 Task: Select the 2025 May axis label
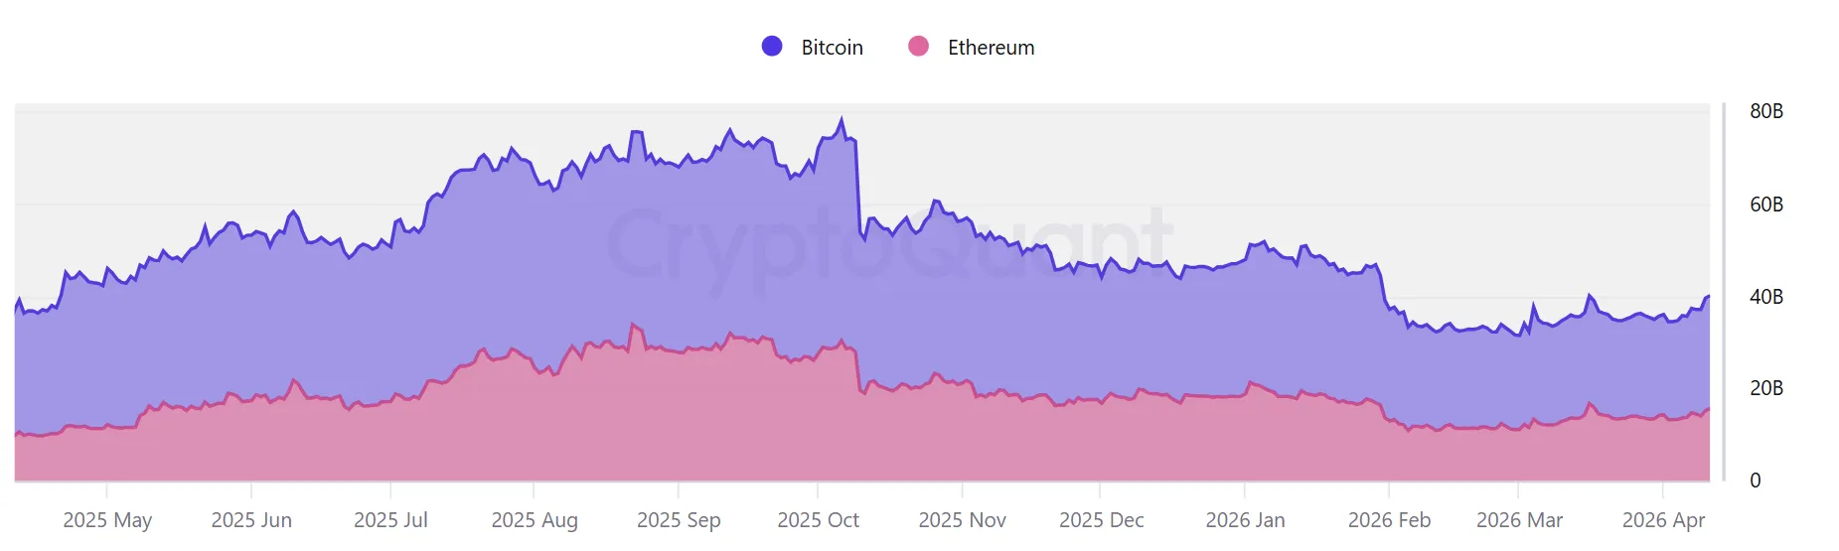(x=107, y=520)
